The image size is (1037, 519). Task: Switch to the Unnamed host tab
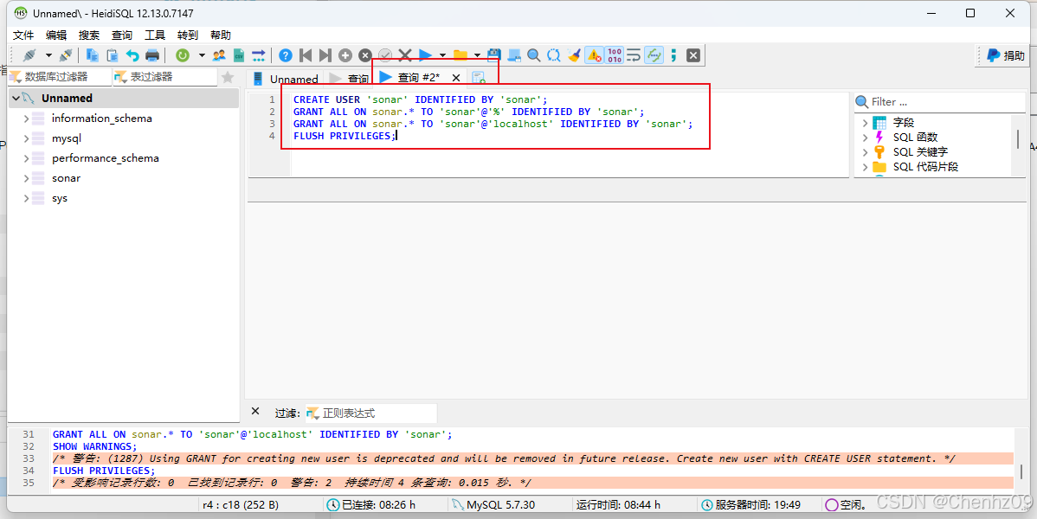[x=285, y=79]
